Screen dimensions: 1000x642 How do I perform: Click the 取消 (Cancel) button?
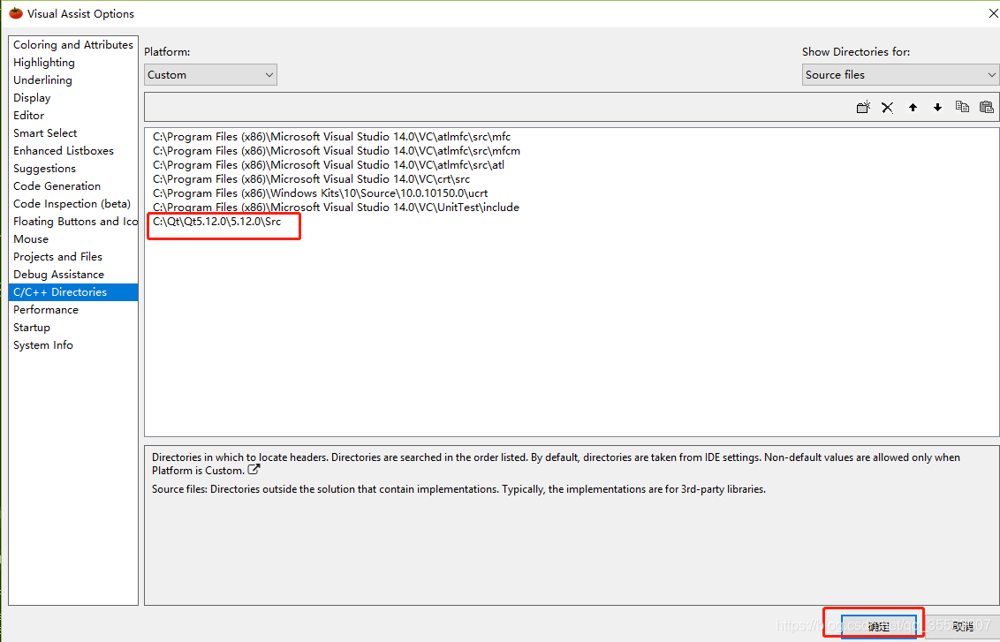(x=962, y=627)
